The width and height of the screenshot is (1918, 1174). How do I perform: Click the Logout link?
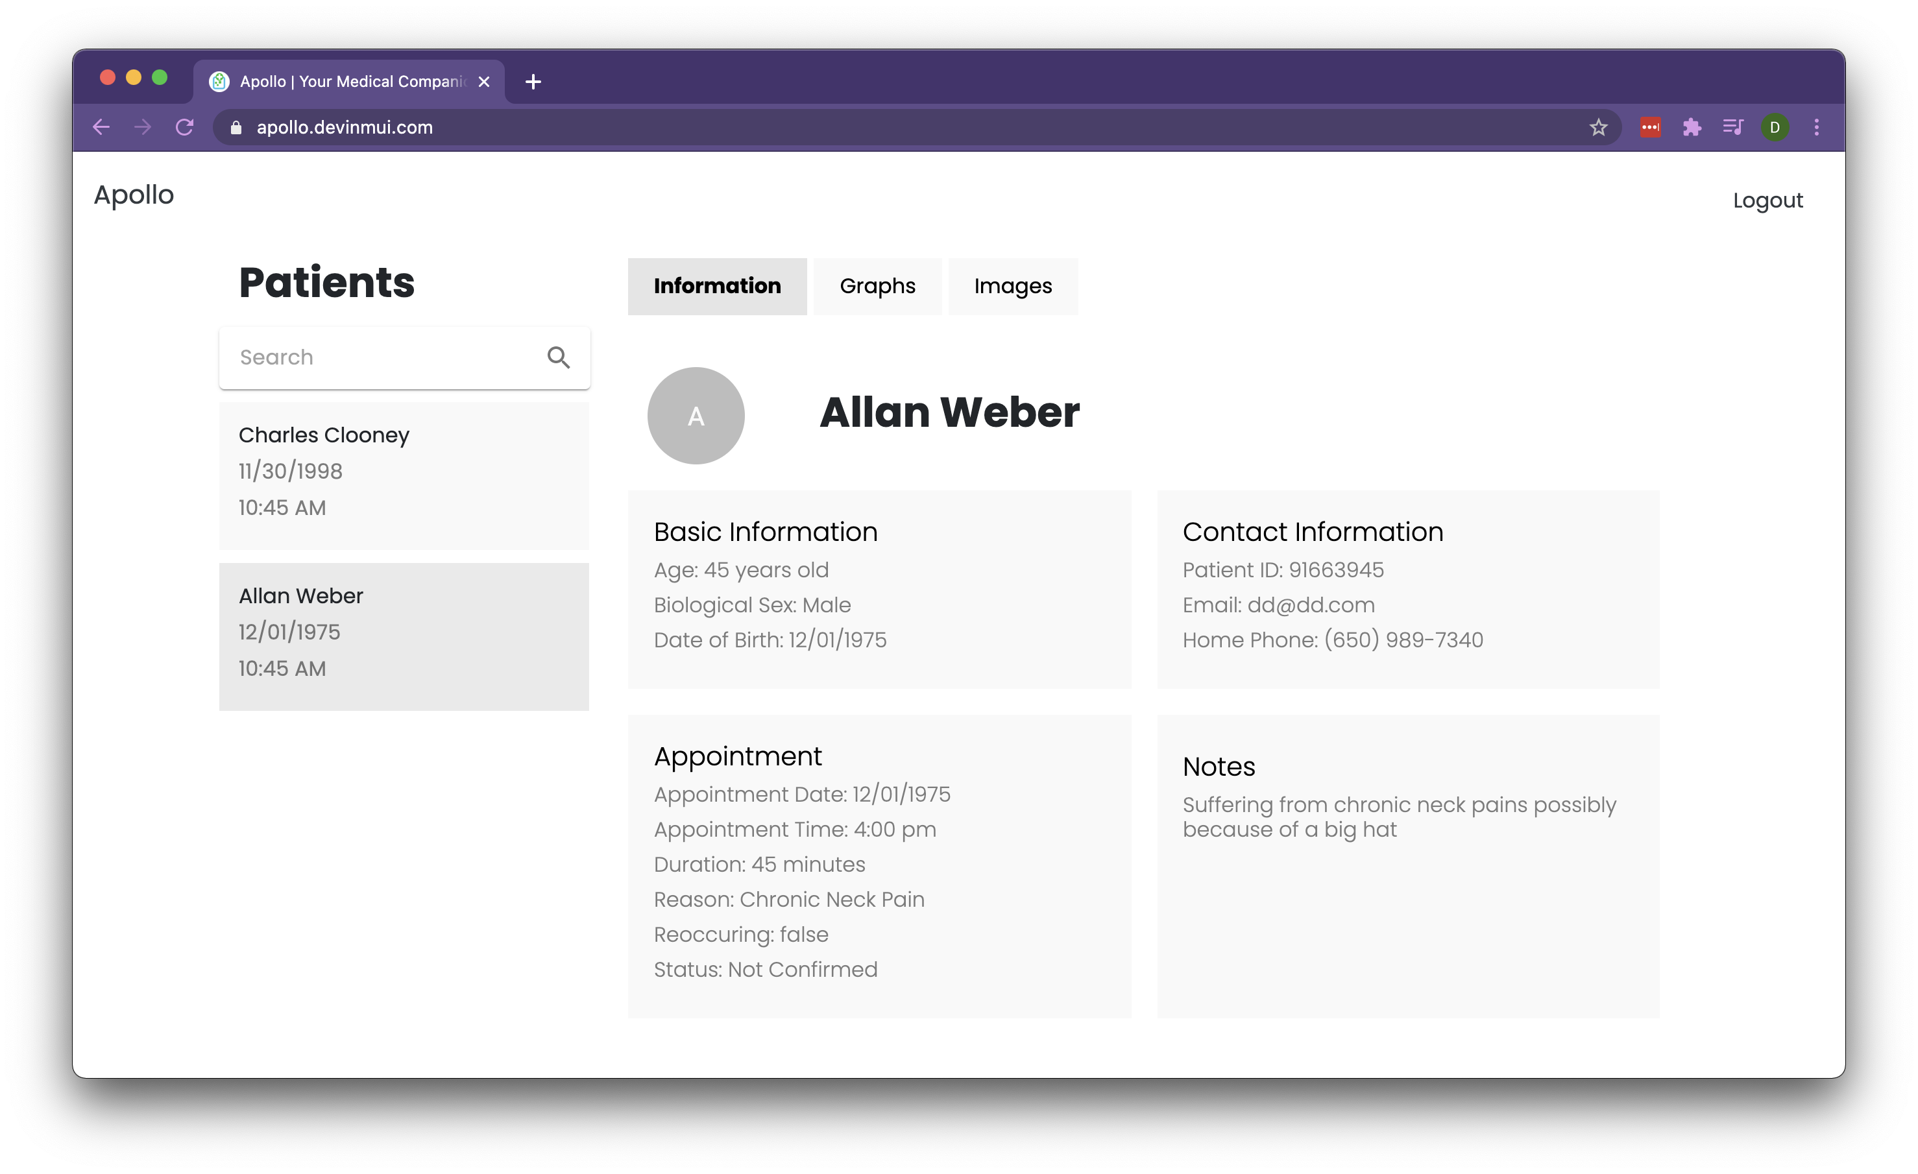[x=1767, y=200]
